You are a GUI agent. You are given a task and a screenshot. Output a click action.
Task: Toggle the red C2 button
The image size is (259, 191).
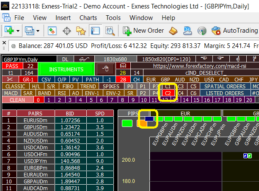click(168, 93)
